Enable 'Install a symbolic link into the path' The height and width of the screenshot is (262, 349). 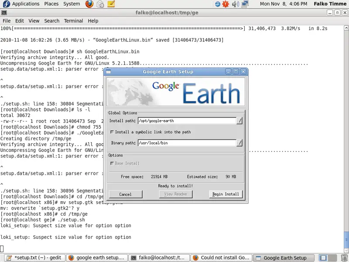click(x=112, y=132)
